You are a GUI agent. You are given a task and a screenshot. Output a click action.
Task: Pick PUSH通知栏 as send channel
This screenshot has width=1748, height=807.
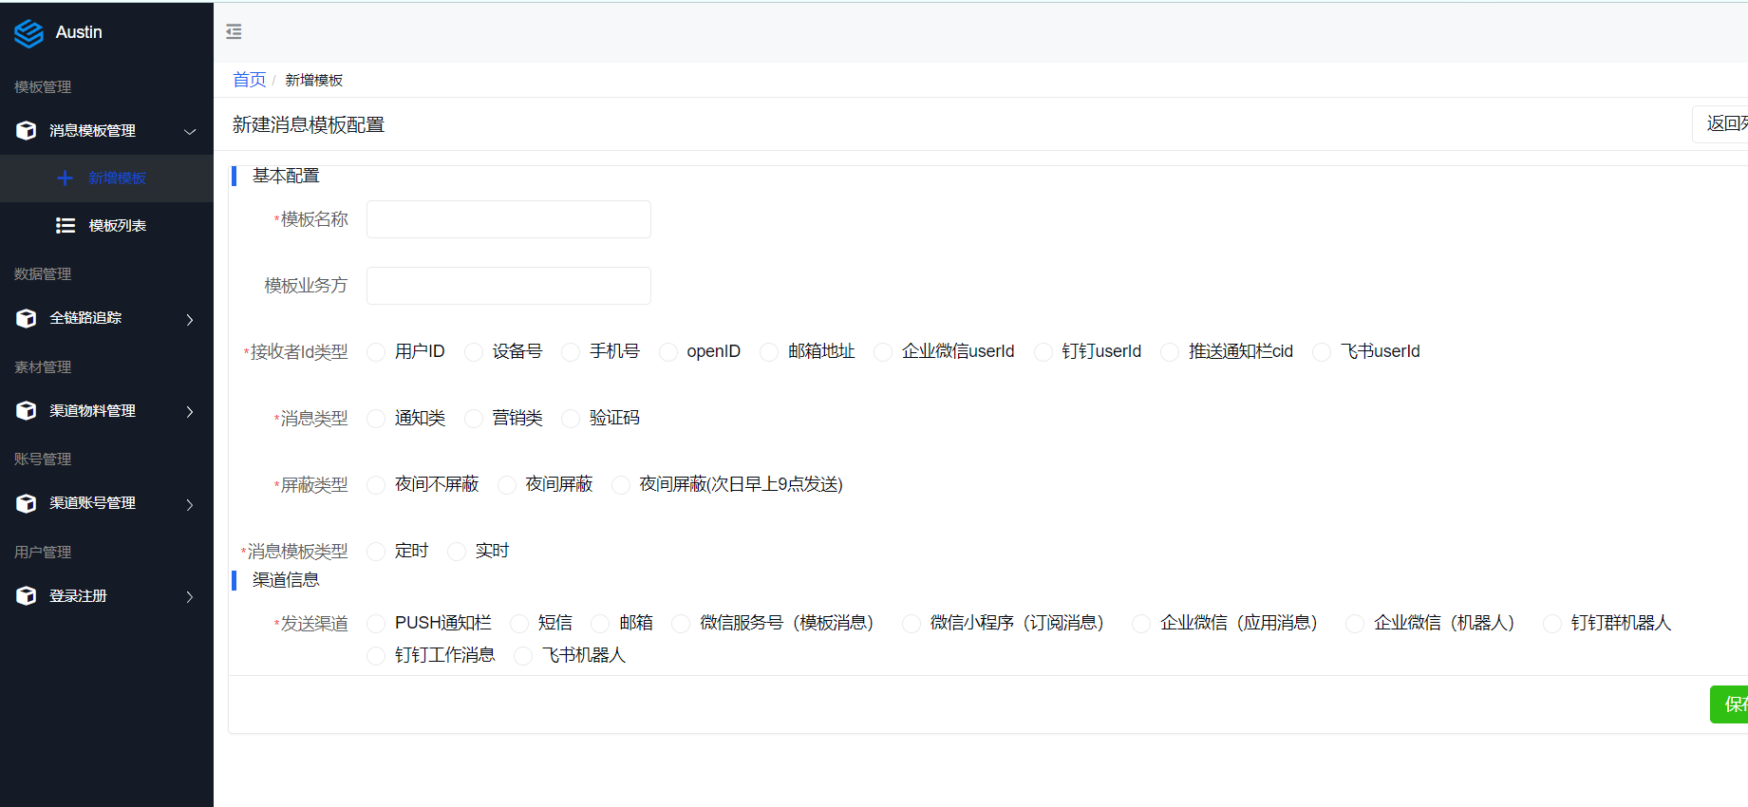tap(376, 624)
